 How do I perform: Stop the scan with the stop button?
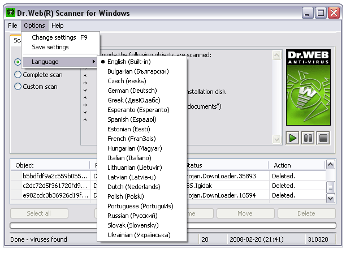[x=323, y=138]
